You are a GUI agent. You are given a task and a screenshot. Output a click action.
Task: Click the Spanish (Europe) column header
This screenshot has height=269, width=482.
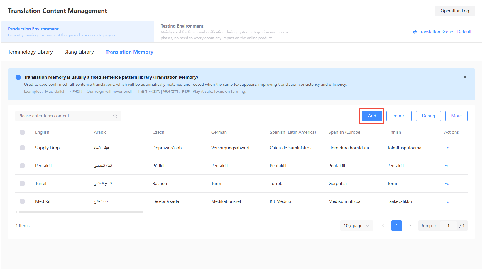(x=345, y=132)
